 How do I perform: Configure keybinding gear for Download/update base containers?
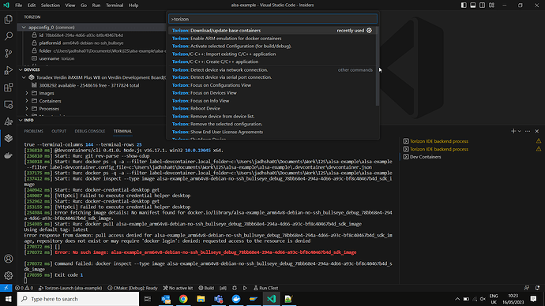369,31
